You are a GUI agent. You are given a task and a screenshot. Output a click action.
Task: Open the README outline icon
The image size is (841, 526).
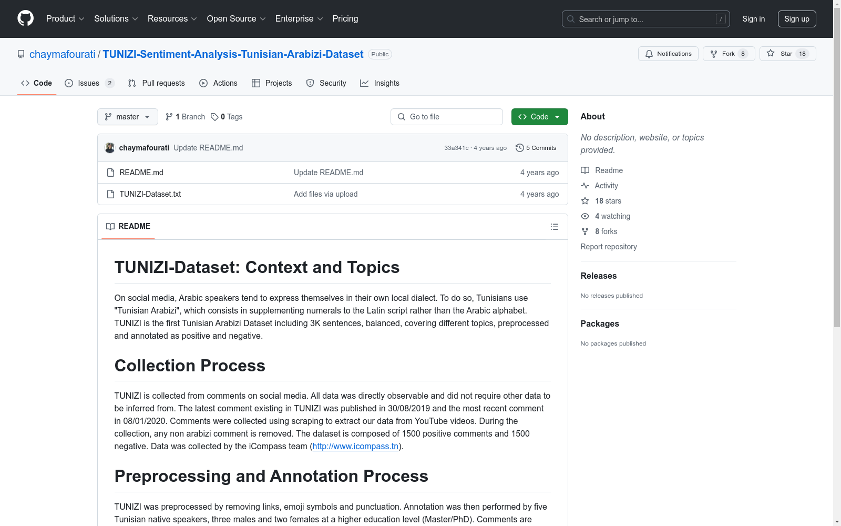555,227
